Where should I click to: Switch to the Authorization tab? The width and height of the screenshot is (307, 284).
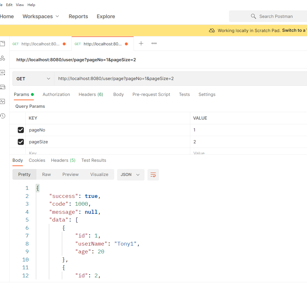pyautogui.click(x=56, y=94)
